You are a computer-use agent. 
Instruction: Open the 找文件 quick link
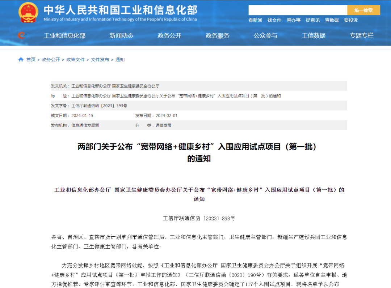click(274, 20)
